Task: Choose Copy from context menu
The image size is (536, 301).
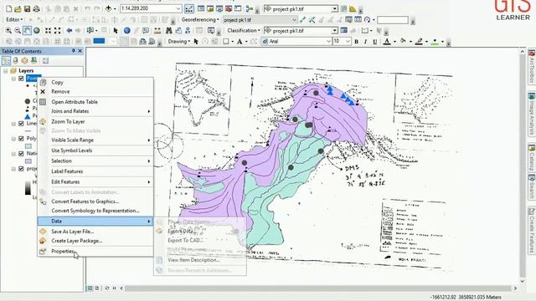Action: click(95, 82)
